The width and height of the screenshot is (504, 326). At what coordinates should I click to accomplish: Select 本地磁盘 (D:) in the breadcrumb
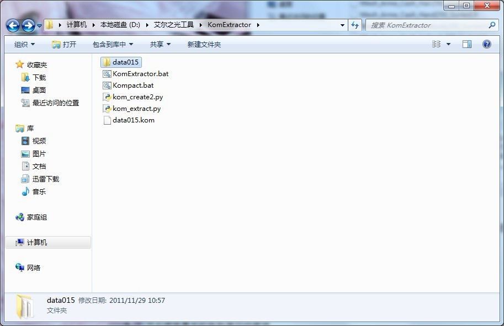tap(120, 25)
